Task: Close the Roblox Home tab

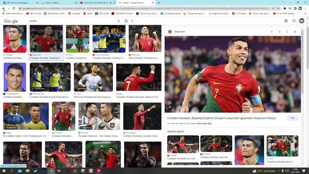Action: click(76, 3)
